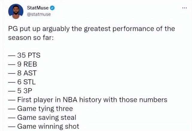Select the "5 3P" stat line

coord(25,91)
